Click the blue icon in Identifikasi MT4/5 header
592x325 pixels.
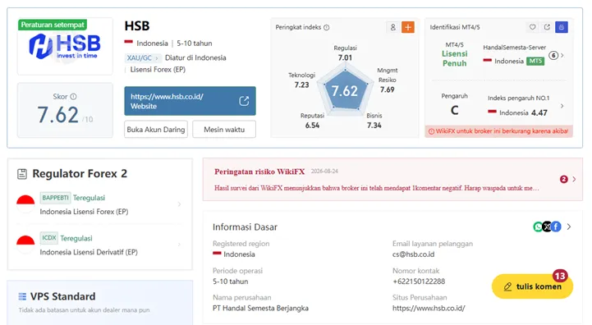(x=562, y=27)
